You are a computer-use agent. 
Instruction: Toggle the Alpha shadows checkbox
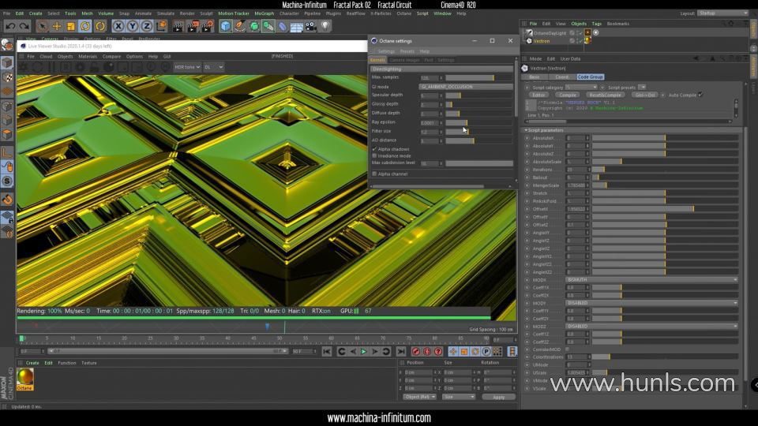point(374,148)
